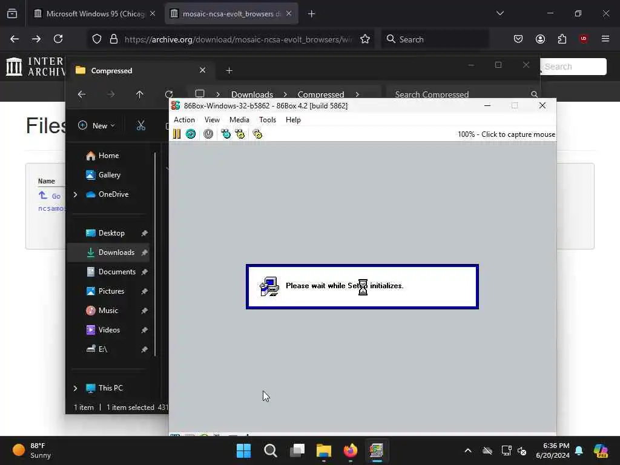Go back in Firefox
Screen dimensions: 620x465
[x=15, y=39]
